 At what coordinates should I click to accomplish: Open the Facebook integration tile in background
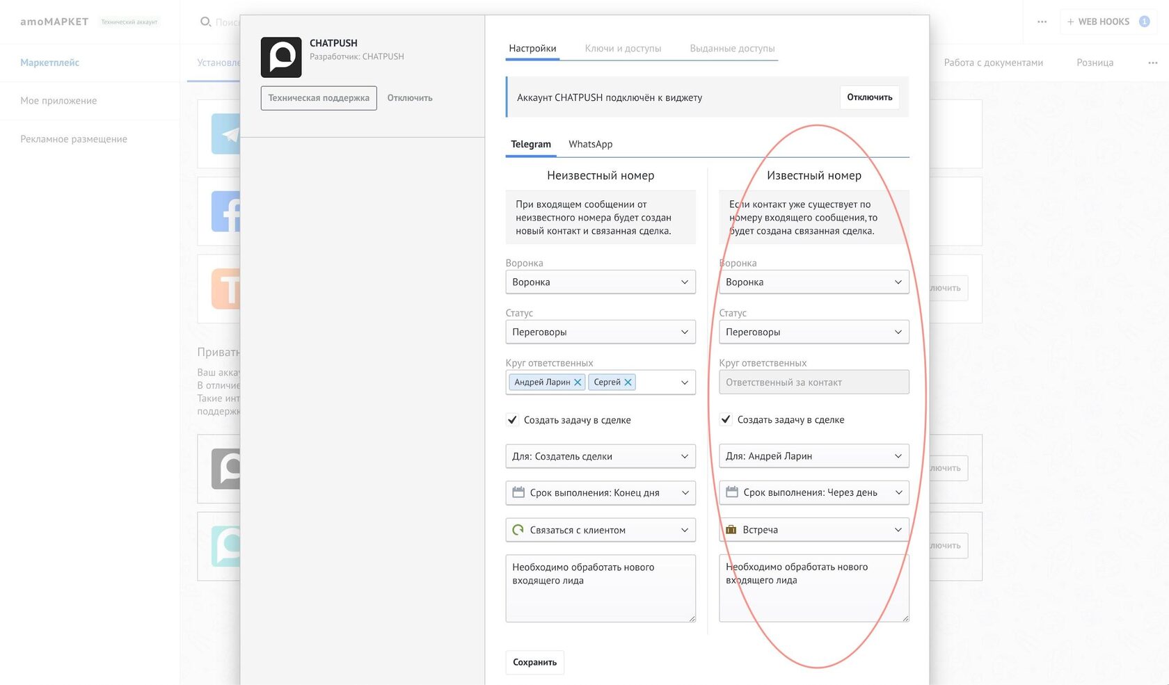click(225, 211)
